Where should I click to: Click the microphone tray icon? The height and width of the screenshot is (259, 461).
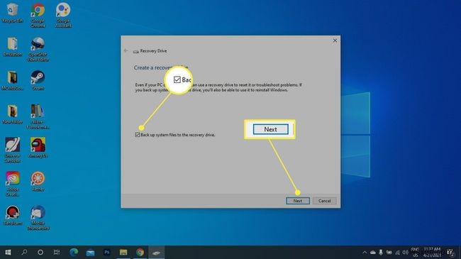pyautogui.click(x=381, y=252)
